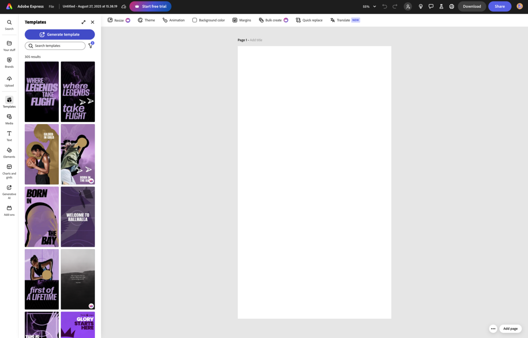Click the Share button
The height and width of the screenshot is (338, 528).
click(x=500, y=7)
